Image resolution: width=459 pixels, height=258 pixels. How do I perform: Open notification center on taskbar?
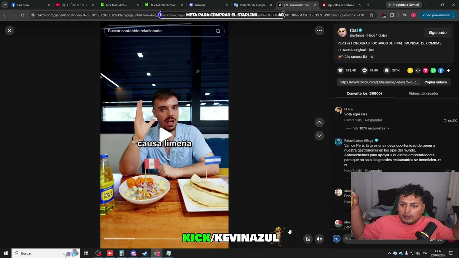coord(451,253)
